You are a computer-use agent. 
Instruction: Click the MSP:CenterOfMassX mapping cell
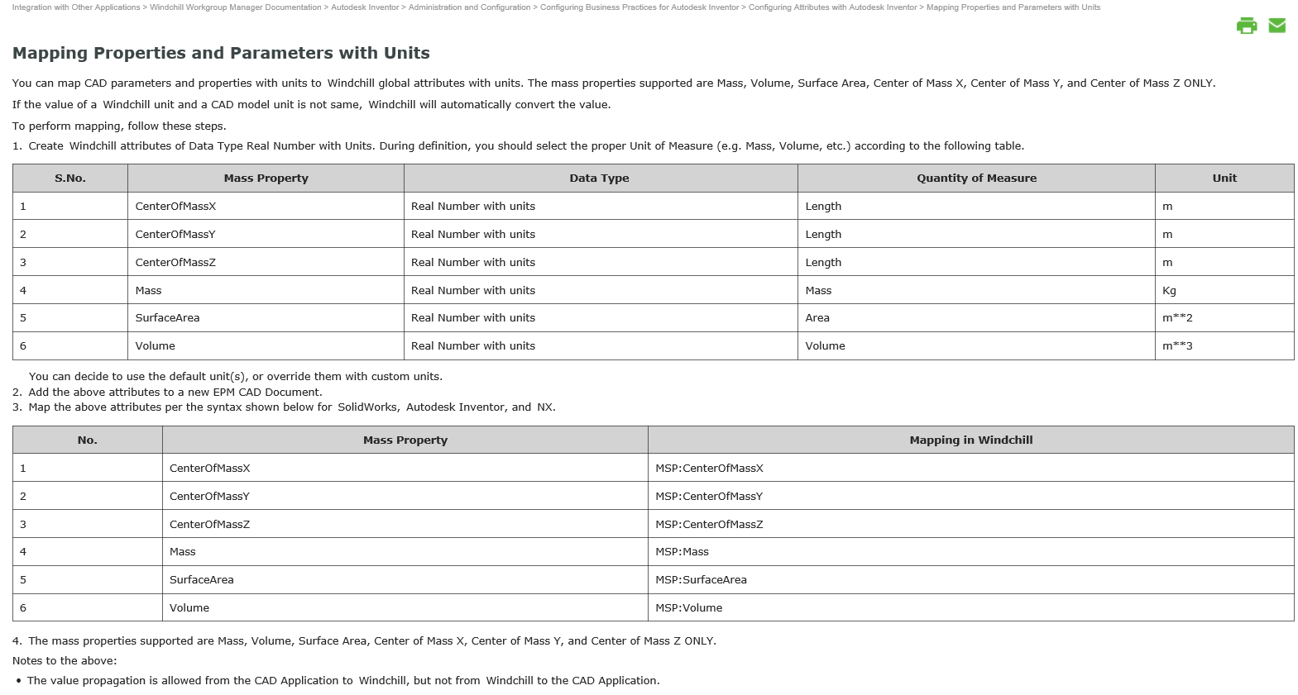pyautogui.click(x=709, y=469)
